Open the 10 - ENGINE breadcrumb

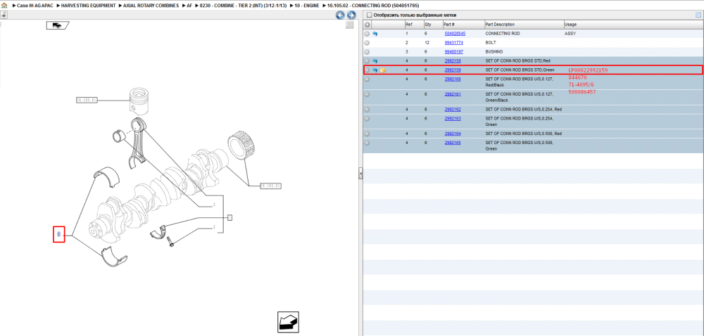(x=307, y=6)
